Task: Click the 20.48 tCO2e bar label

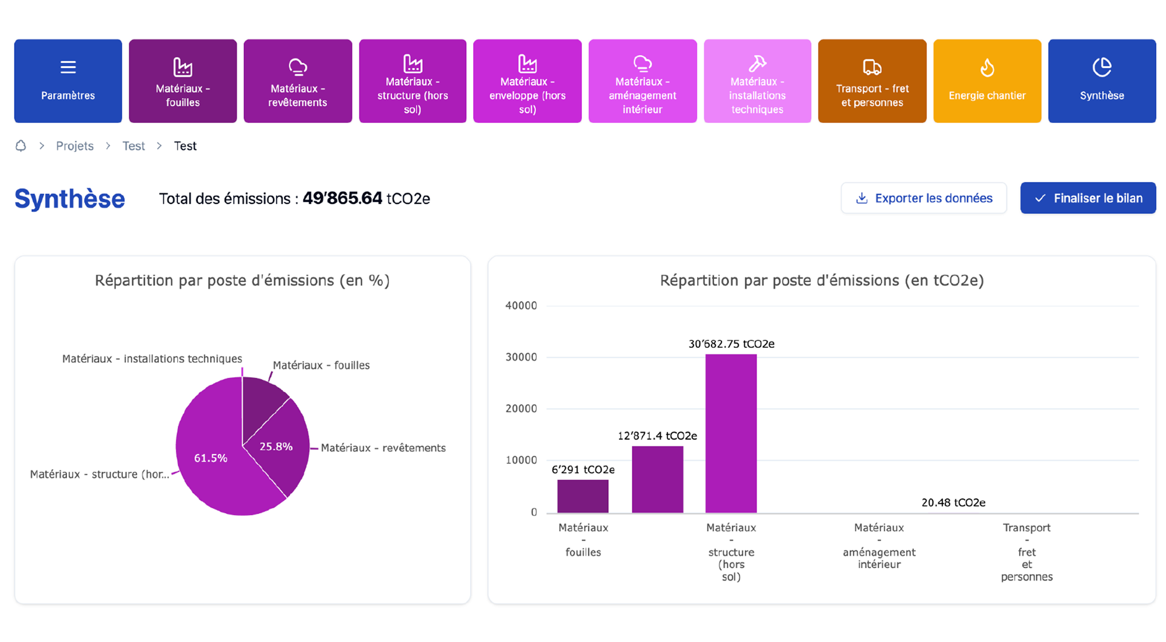Action: pos(954,503)
